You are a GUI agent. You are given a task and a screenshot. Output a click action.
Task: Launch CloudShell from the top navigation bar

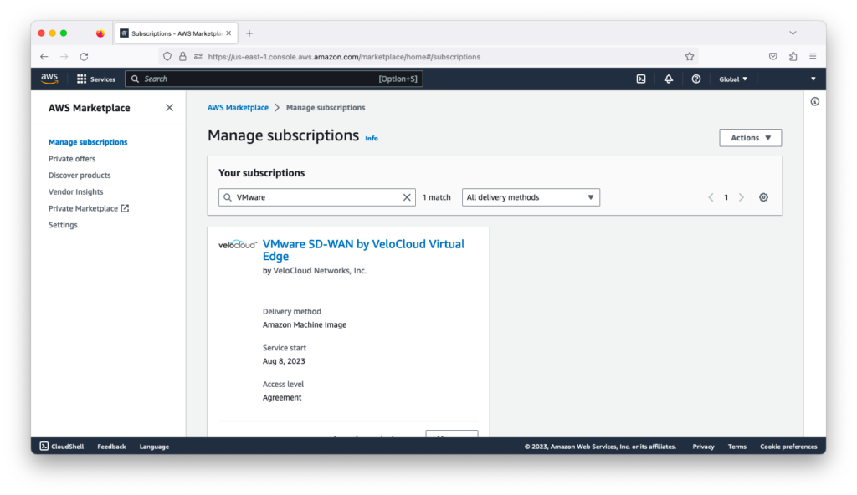[x=640, y=78]
